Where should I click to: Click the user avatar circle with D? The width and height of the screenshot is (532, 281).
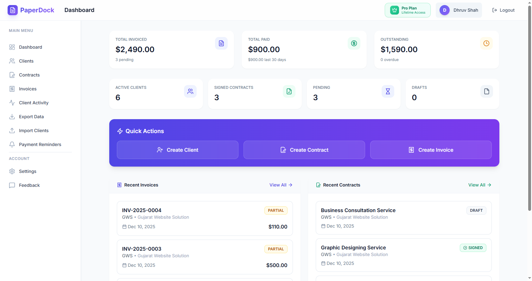(x=445, y=10)
